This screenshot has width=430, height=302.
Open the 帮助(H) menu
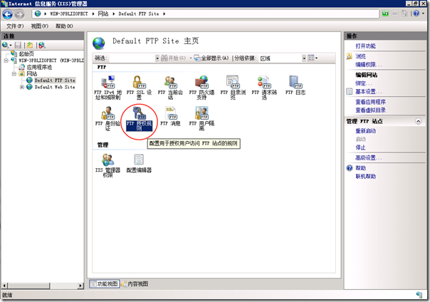coord(64,26)
